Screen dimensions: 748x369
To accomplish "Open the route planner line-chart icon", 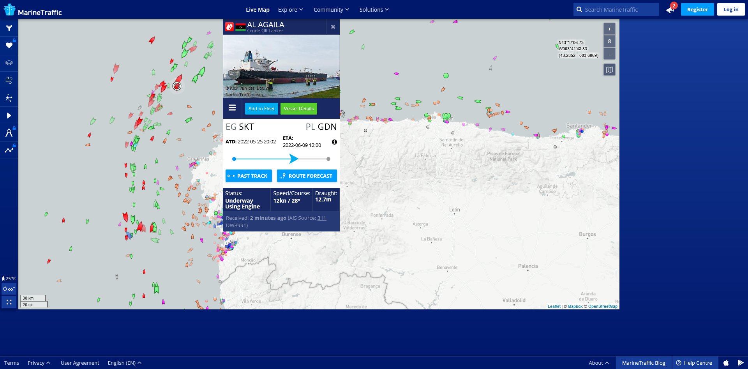I will point(9,150).
